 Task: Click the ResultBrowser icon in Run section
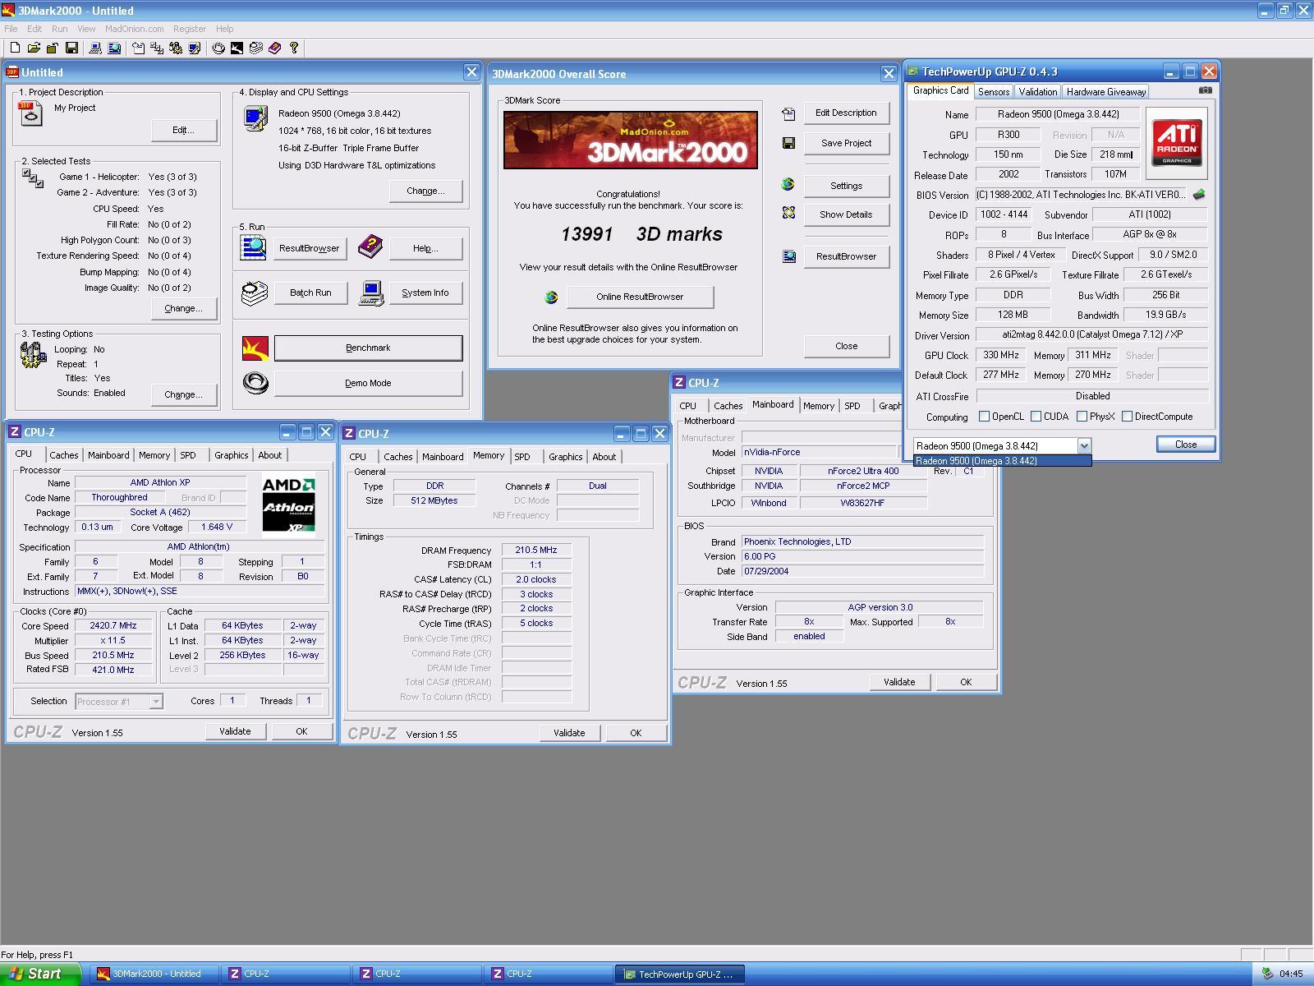click(x=253, y=247)
